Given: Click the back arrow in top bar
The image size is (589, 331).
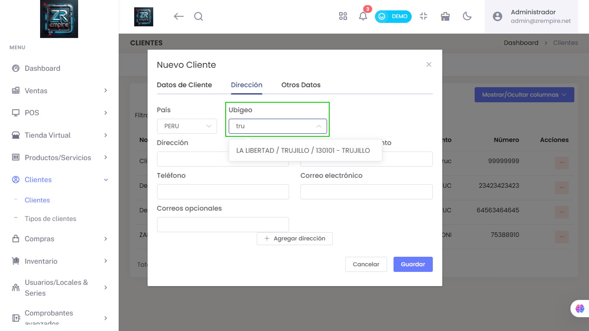Looking at the screenshot, I should (179, 16).
